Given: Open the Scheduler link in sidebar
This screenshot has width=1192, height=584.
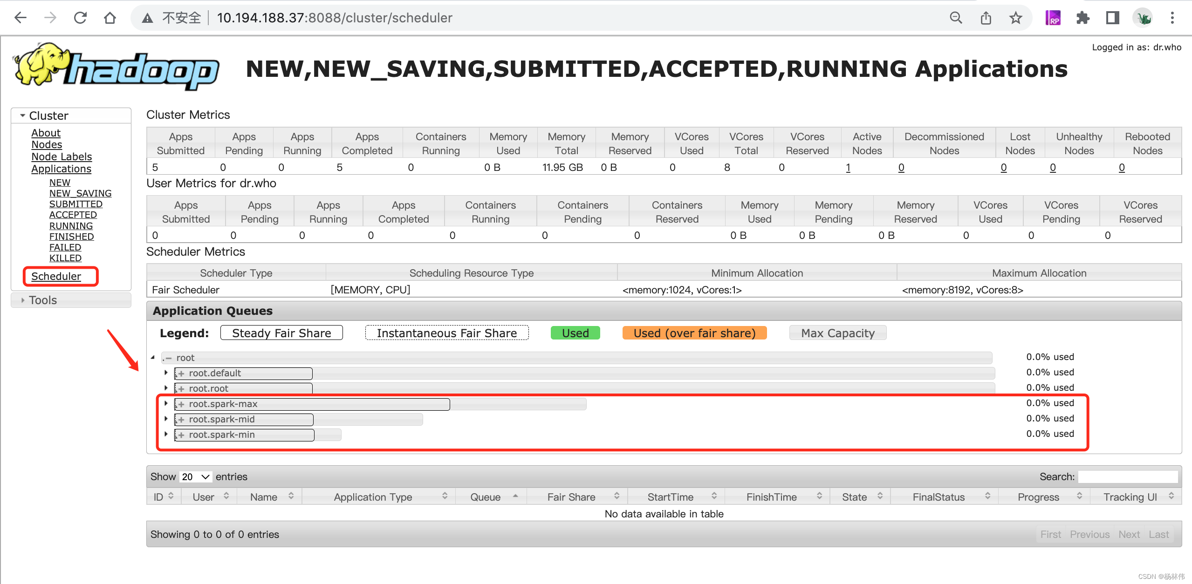Looking at the screenshot, I should (x=56, y=276).
